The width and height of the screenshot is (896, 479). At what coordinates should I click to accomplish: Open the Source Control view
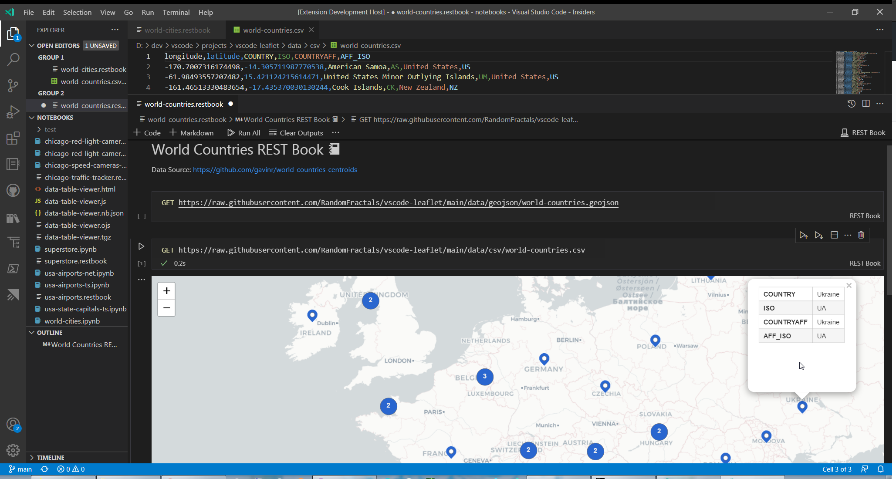point(13,86)
